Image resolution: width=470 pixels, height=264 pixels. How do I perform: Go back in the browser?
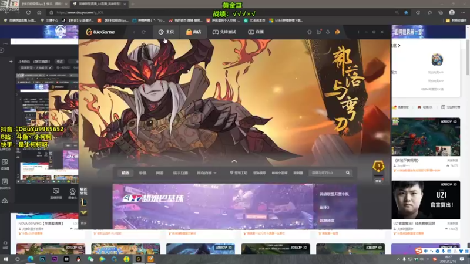[6, 12]
